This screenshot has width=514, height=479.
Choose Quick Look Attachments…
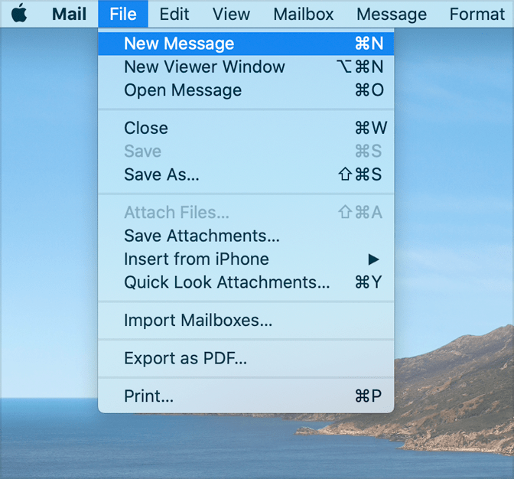[x=246, y=282]
